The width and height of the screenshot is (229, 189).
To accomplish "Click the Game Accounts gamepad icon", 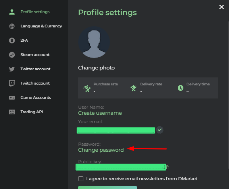I will 12,98.
